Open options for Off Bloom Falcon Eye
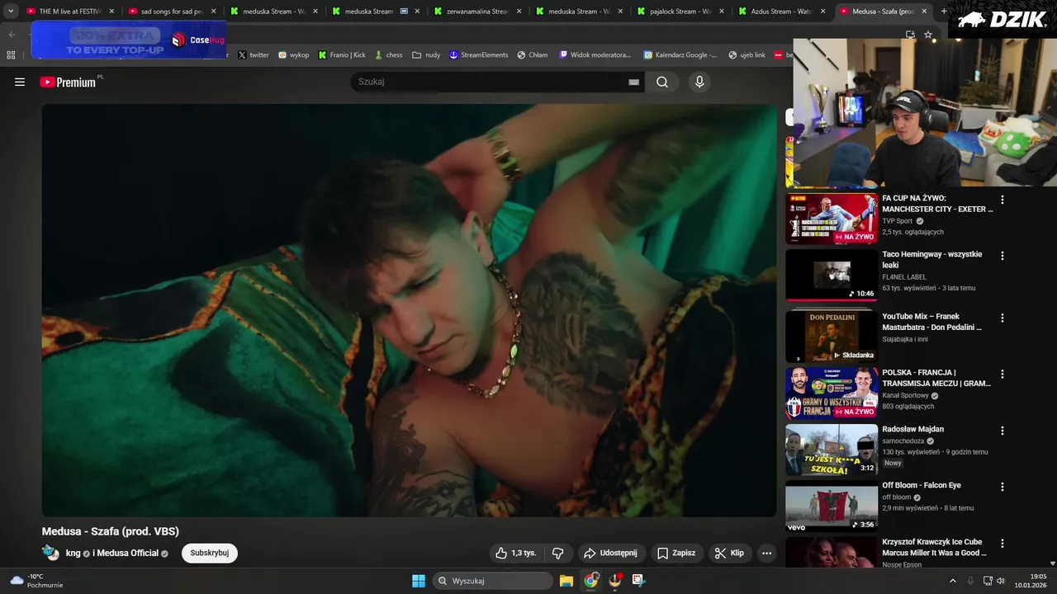The image size is (1057, 594). click(x=1002, y=487)
